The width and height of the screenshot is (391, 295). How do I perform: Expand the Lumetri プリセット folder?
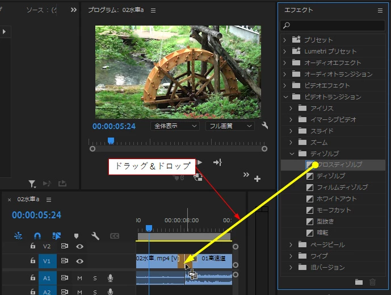pos(285,51)
